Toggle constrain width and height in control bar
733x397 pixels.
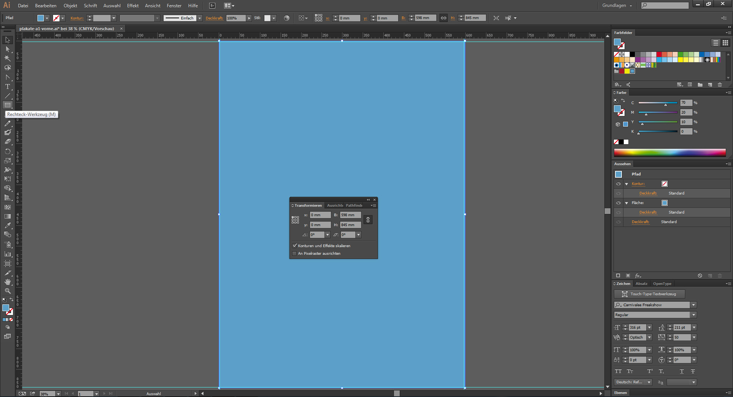click(x=443, y=18)
